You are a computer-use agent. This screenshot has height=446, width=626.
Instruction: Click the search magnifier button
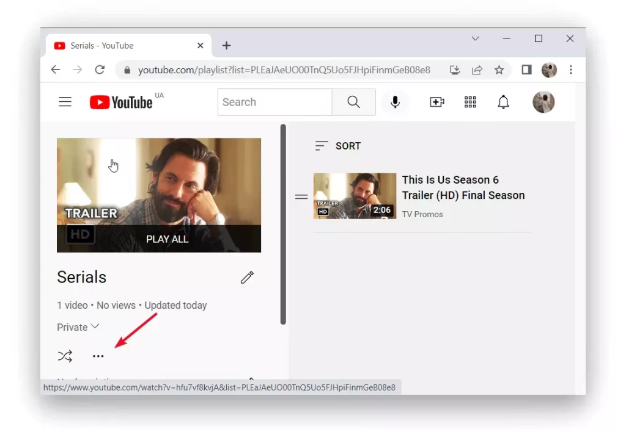tap(353, 102)
